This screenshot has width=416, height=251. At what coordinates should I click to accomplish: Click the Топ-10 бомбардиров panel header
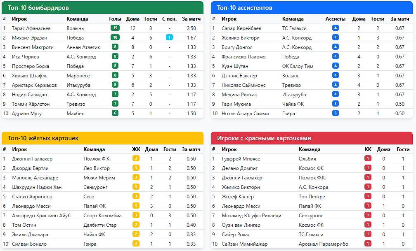[x=102, y=8]
